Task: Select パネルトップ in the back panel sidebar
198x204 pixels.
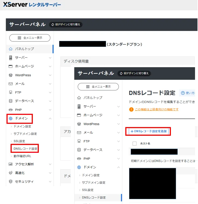Action: pos(30,49)
